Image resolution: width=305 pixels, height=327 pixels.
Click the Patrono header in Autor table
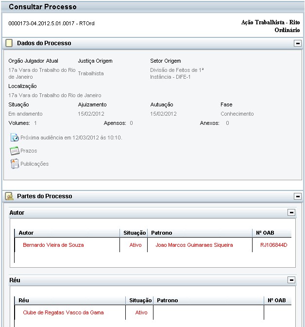pos(161,233)
